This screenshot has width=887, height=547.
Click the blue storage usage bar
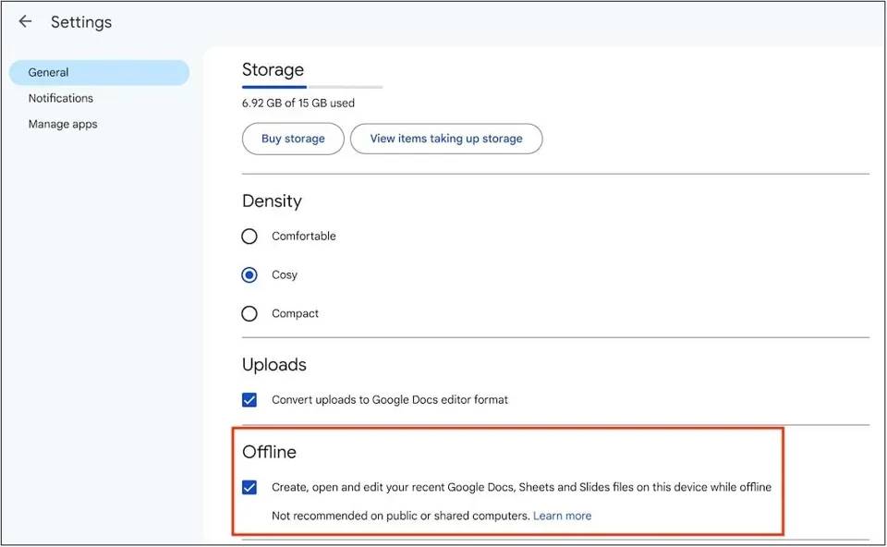tap(274, 88)
